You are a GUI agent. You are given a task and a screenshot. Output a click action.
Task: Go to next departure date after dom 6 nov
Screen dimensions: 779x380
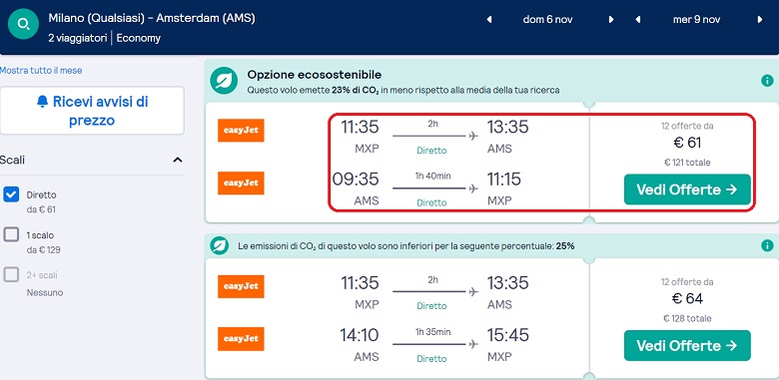611,20
